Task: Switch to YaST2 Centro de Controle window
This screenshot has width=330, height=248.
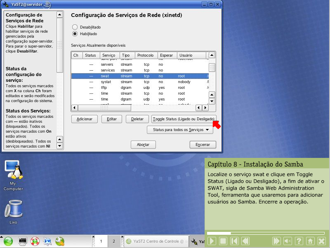Action: [155, 241]
